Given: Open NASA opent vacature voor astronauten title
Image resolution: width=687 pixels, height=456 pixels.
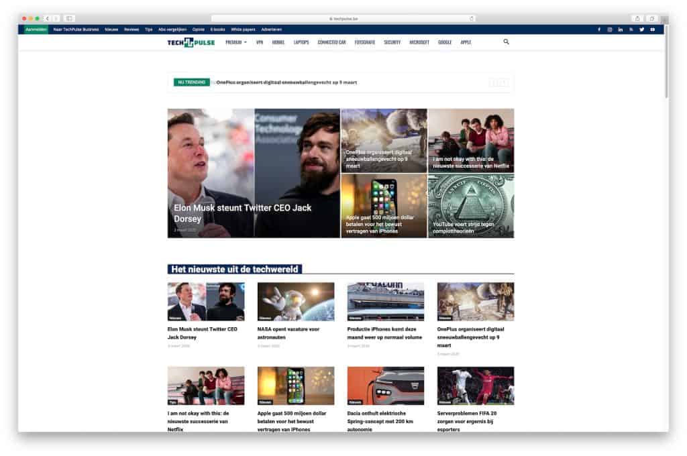Looking at the screenshot, I should pyautogui.click(x=288, y=333).
